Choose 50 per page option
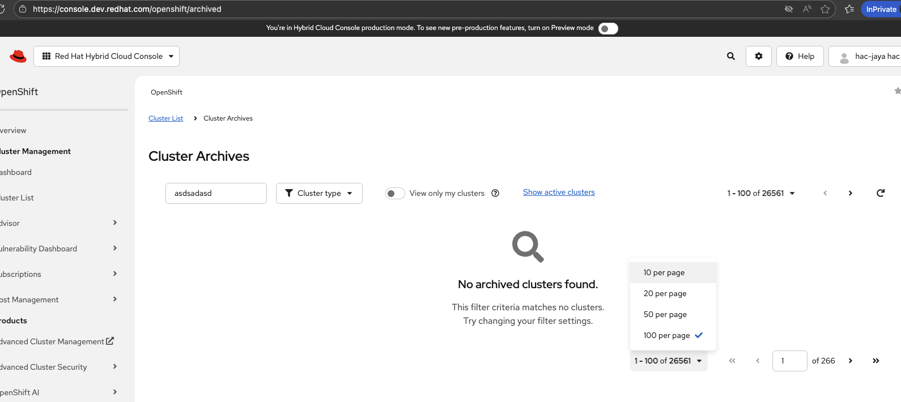 pyautogui.click(x=665, y=314)
